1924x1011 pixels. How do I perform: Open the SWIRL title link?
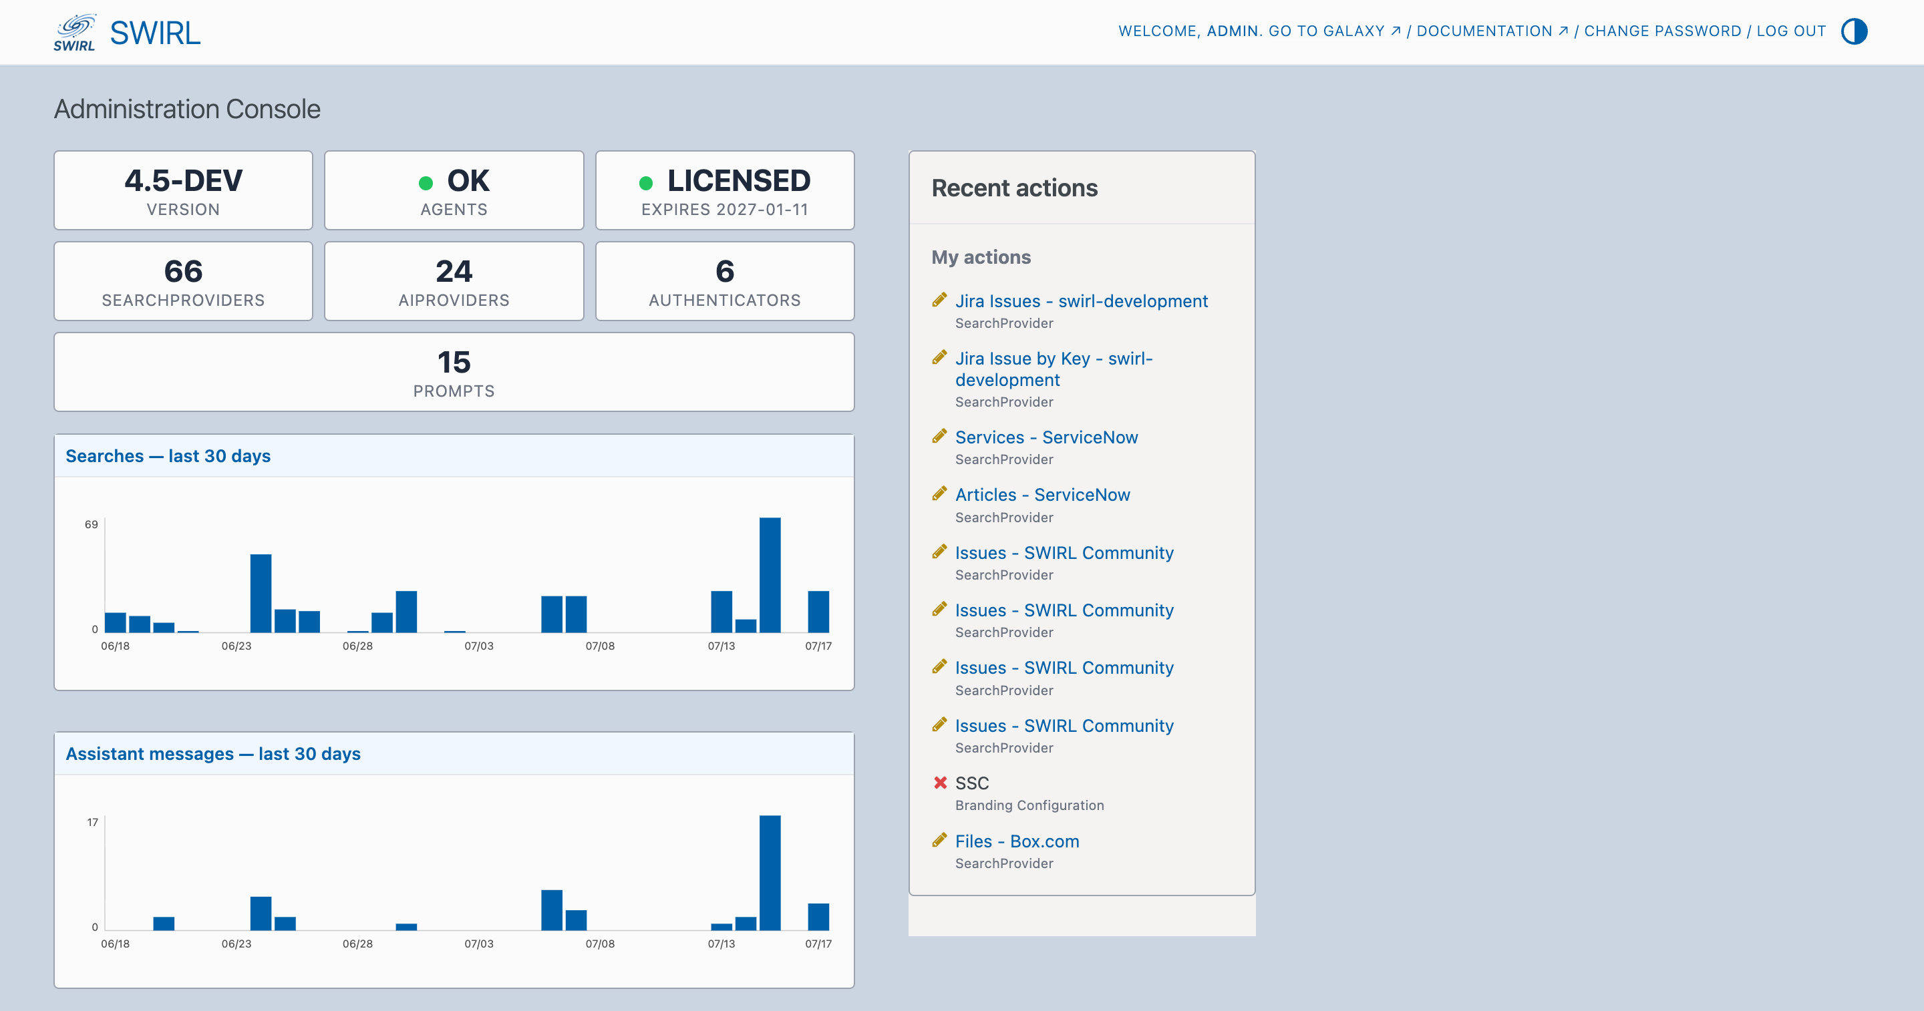click(x=156, y=33)
